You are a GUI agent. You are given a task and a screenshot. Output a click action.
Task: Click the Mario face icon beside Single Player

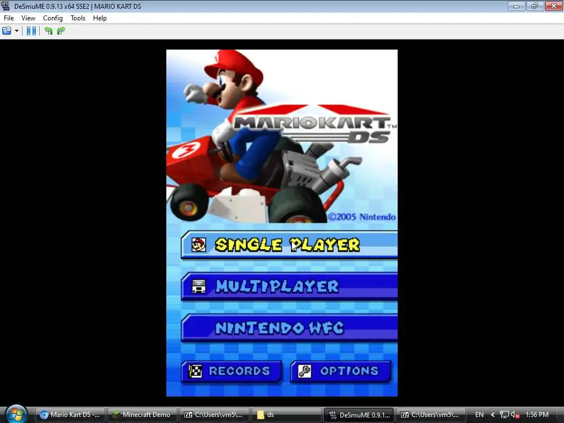[x=198, y=245]
